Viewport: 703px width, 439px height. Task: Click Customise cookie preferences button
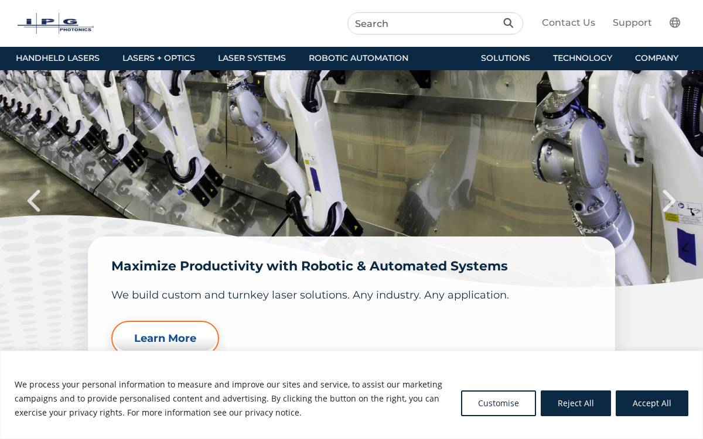[x=499, y=403]
